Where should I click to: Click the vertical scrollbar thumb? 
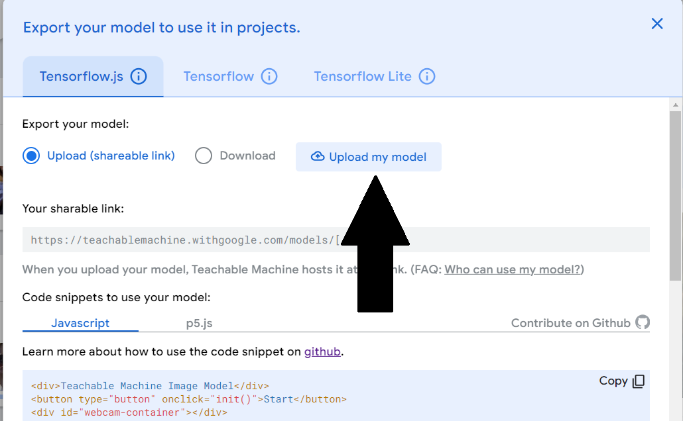pos(675,196)
